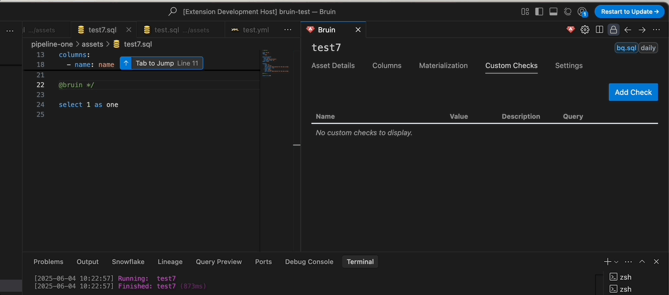Click the Restart to Update button
Viewport: 669px width, 295px height.
[x=629, y=12]
